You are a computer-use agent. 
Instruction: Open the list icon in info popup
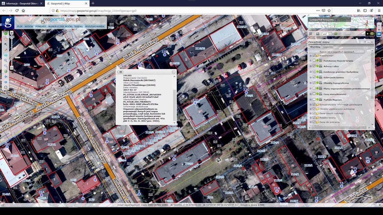(x=120, y=72)
